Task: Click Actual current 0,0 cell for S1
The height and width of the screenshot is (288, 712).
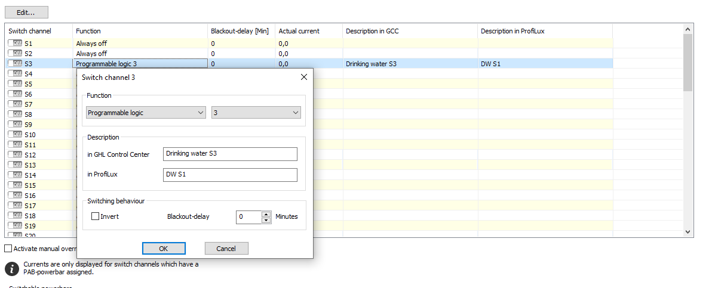Action: (x=309, y=44)
